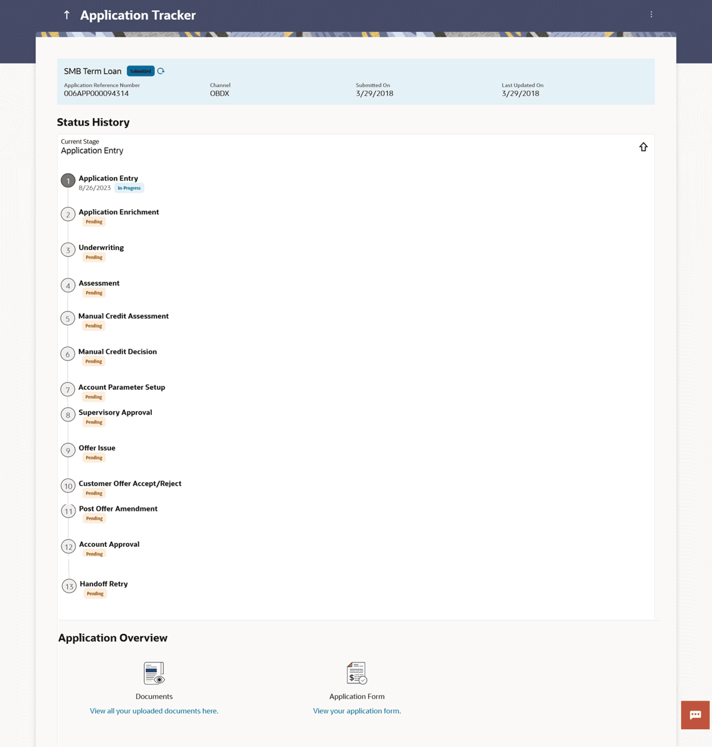Click reference number 006APP000094314
Viewport: 712px width, 747px height.
[x=96, y=94]
